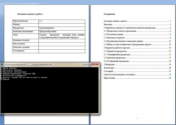Viewport: 176px width, 125px height.
Task: Open contents entry 'Основные данные о работе'
Action: coord(137,21)
